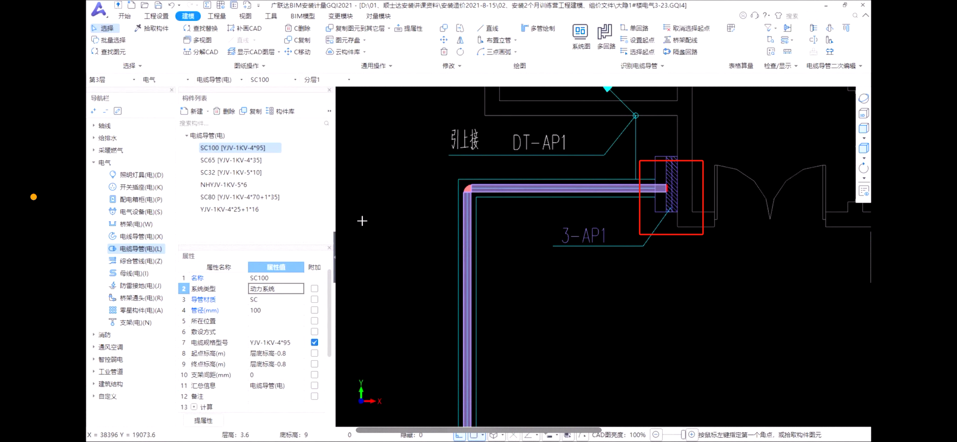The height and width of the screenshot is (442, 957).
Task: Collapse 电缆导管(电) component group
Action: click(x=187, y=136)
